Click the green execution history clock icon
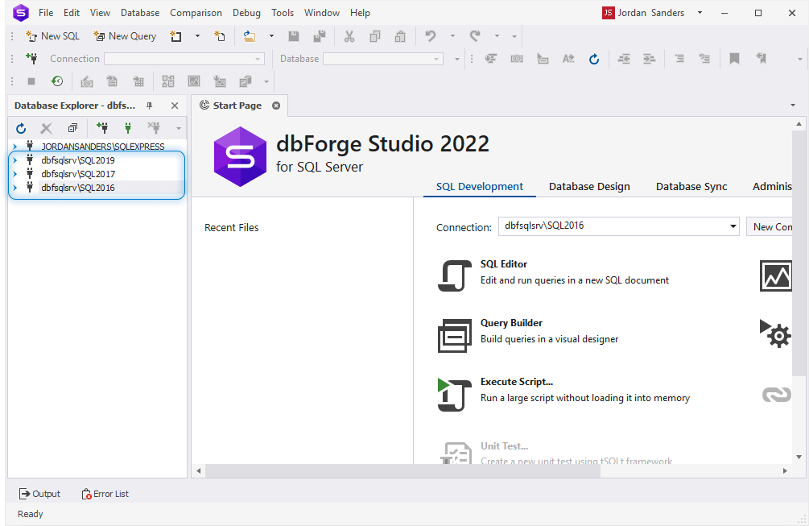The height and width of the screenshot is (526, 809). (x=57, y=81)
